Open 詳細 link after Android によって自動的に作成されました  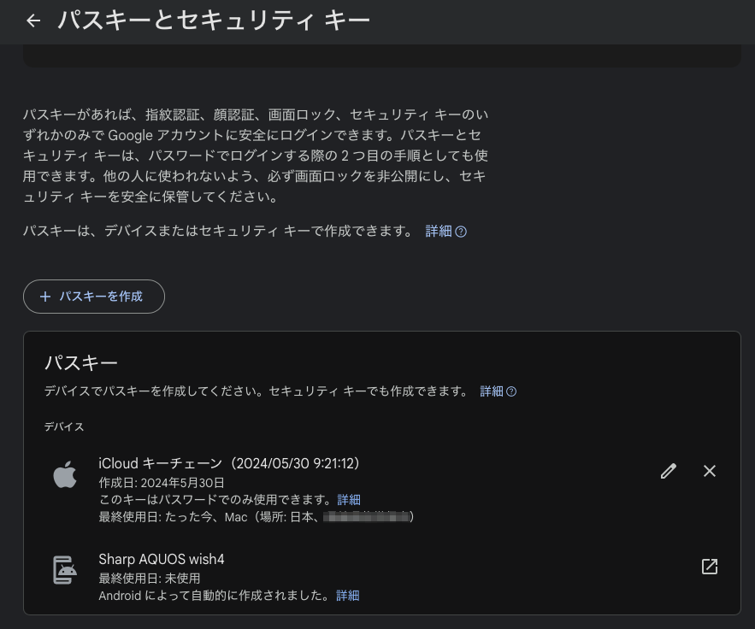(x=348, y=596)
